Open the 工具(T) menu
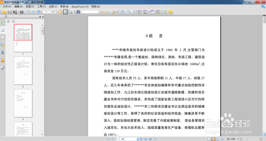Viewport: 266px width, 141px height. pos(41,7)
